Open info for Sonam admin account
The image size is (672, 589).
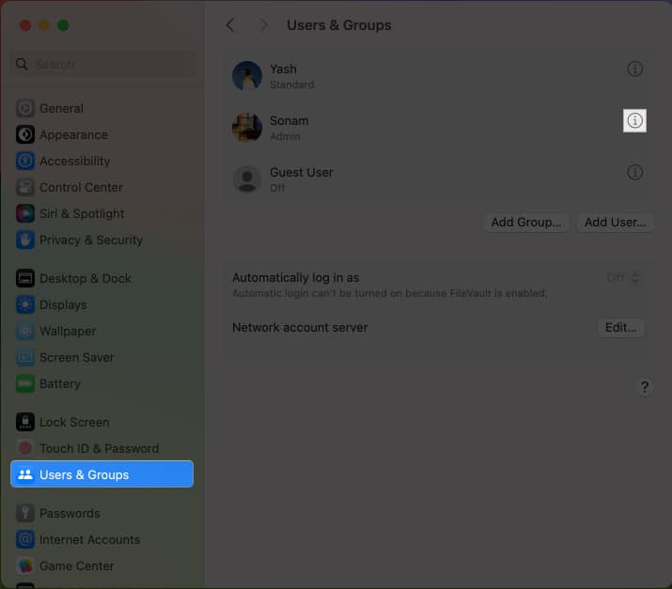(x=634, y=121)
